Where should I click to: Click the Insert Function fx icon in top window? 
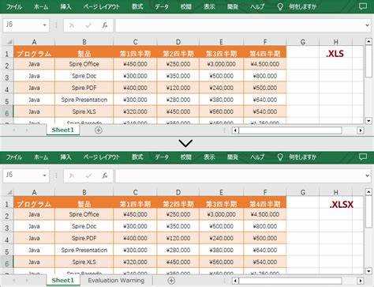pos(105,25)
